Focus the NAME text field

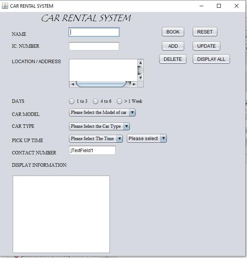tap(94, 32)
